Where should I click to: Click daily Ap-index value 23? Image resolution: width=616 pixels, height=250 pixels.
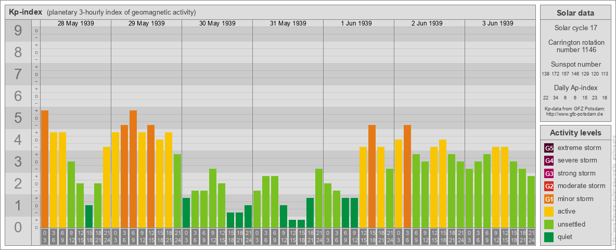[x=595, y=97]
